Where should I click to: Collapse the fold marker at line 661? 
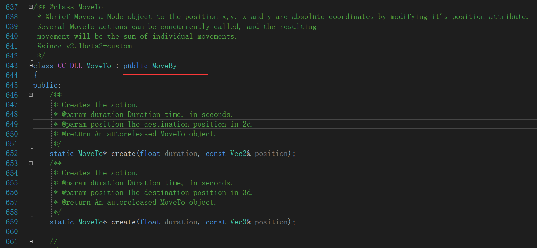click(31, 241)
